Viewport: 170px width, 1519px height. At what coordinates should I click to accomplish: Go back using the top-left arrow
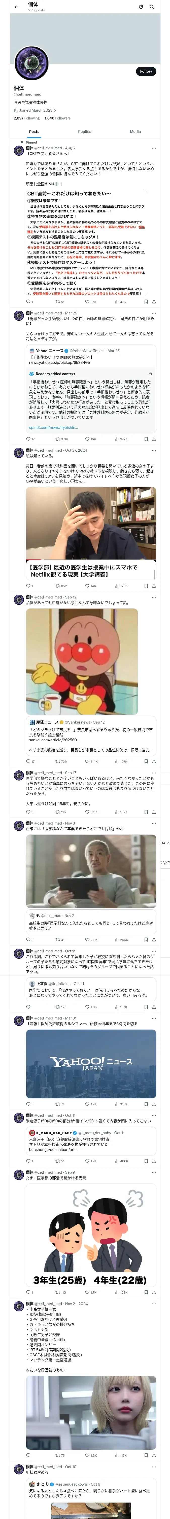pyautogui.click(x=16, y=7)
